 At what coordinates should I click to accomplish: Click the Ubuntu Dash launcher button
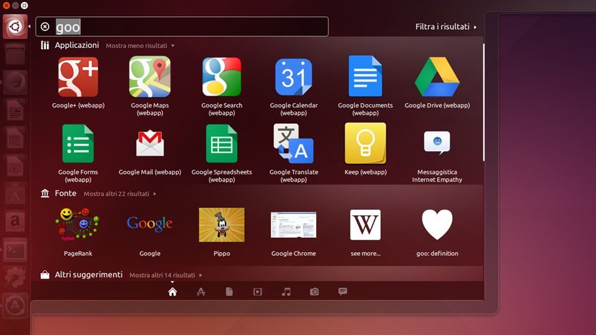click(x=15, y=27)
